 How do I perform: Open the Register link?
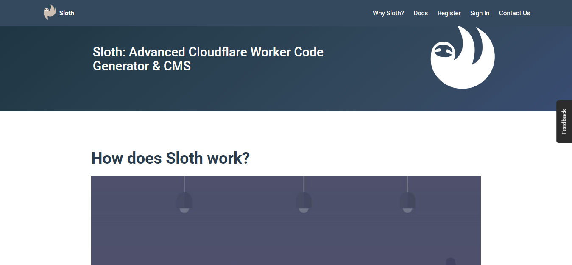(449, 13)
